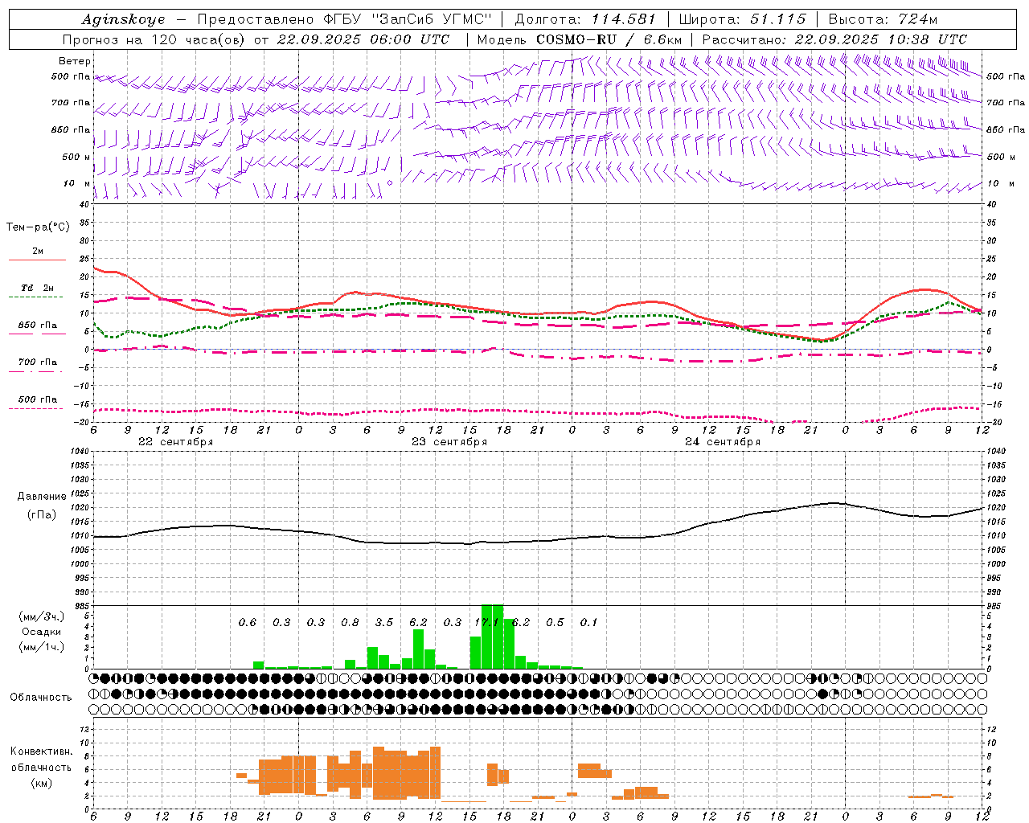Click the precipitation total '0.5'
The image size is (1029, 823).
(x=555, y=623)
